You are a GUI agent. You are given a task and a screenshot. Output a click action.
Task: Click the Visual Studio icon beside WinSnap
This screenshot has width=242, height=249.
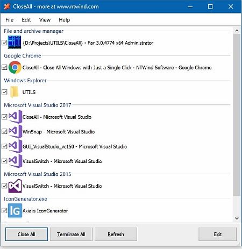click(x=15, y=132)
